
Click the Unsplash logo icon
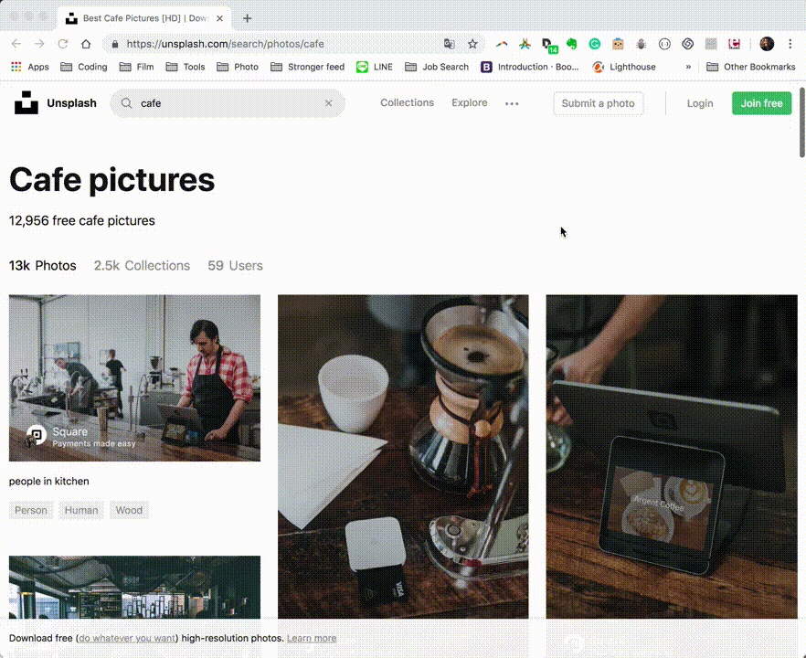tap(27, 102)
